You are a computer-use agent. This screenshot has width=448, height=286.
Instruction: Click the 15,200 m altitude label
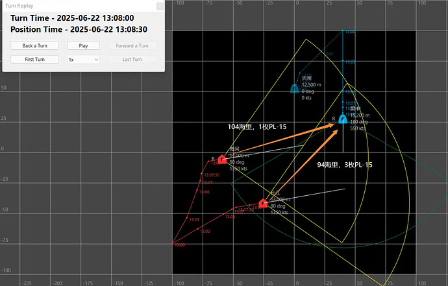pos(360,115)
